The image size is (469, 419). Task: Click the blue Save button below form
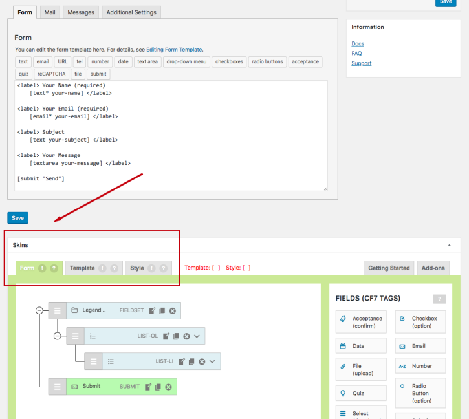click(x=17, y=218)
